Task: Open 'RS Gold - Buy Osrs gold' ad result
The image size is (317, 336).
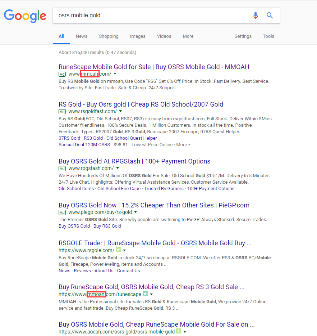Action: pyautogui.click(x=141, y=104)
